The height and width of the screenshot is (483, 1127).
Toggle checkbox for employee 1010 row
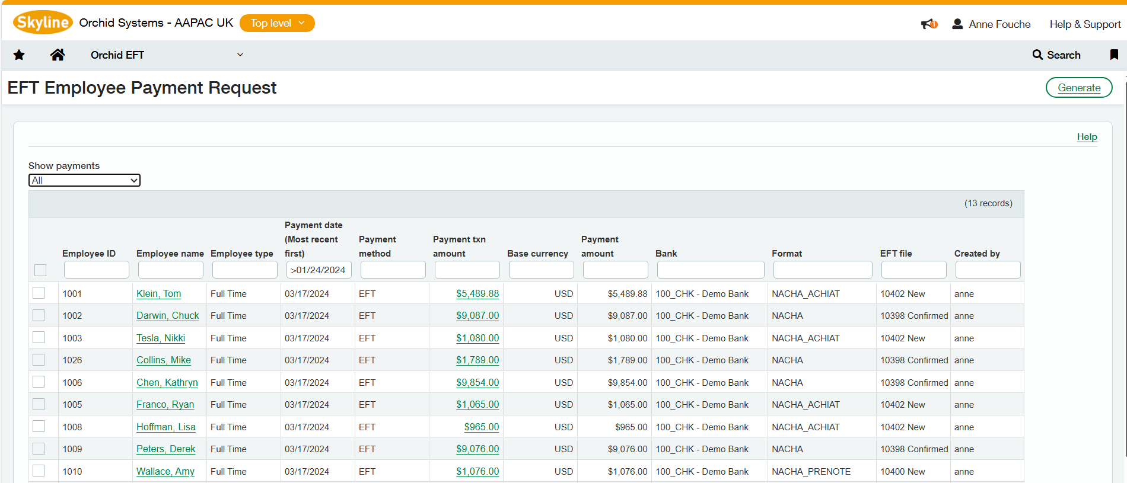pyautogui.click(x=39, y=471)
